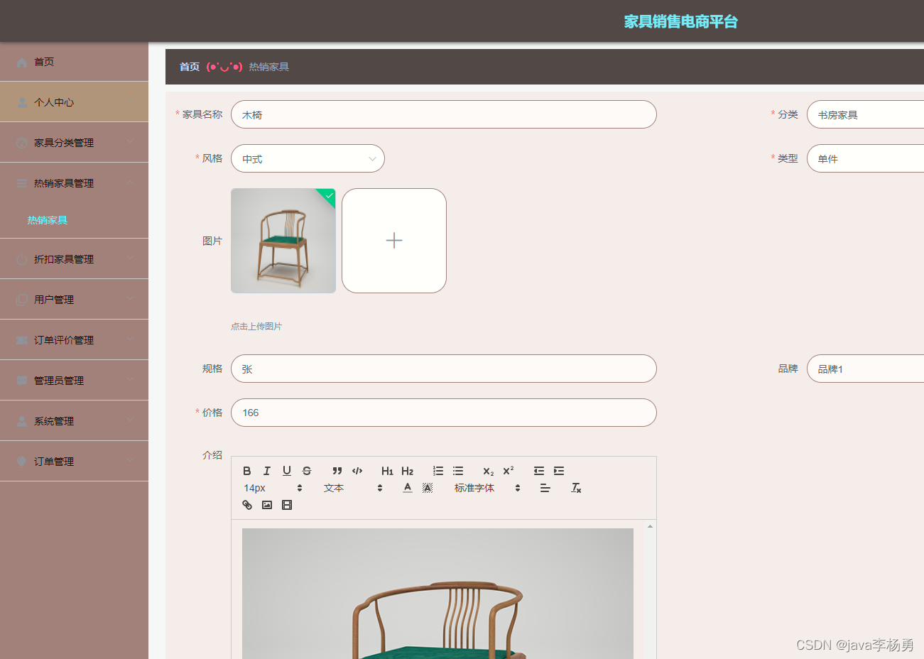924x659 pixels.
Task: Click the 家具名称 input field
Action: (x=444, y=114)
